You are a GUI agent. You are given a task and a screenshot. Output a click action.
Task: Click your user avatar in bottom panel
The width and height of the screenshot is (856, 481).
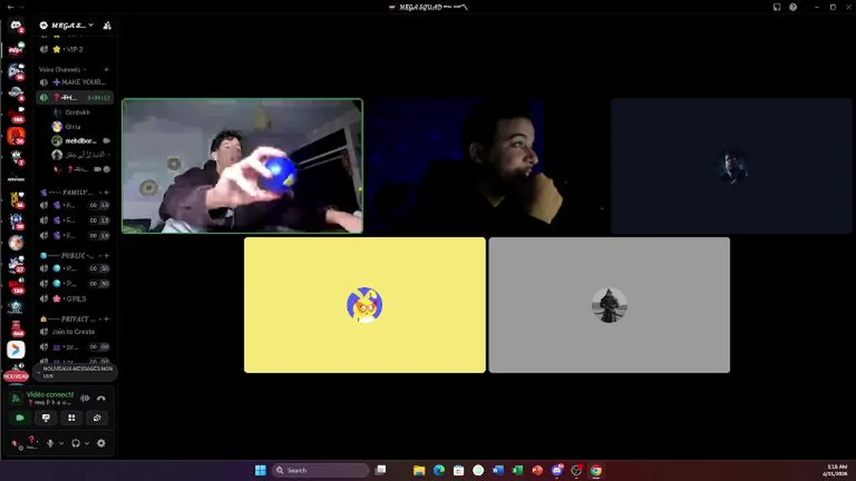16,444
